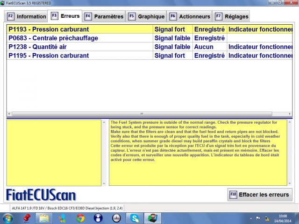Click the F10 icon on Effacer button

click(x=233, y=195)
